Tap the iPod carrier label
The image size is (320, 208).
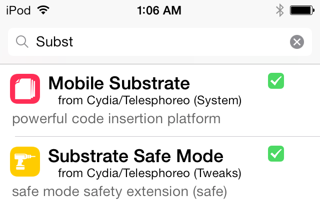(18, 9)
